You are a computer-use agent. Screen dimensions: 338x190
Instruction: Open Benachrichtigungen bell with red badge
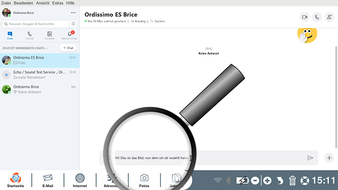click(69, 35)
